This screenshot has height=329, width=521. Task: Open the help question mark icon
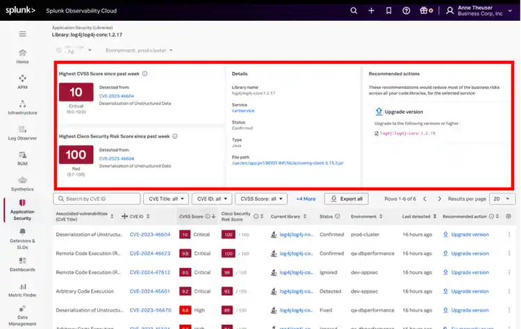pyautogui.click(x=406, y=11)
